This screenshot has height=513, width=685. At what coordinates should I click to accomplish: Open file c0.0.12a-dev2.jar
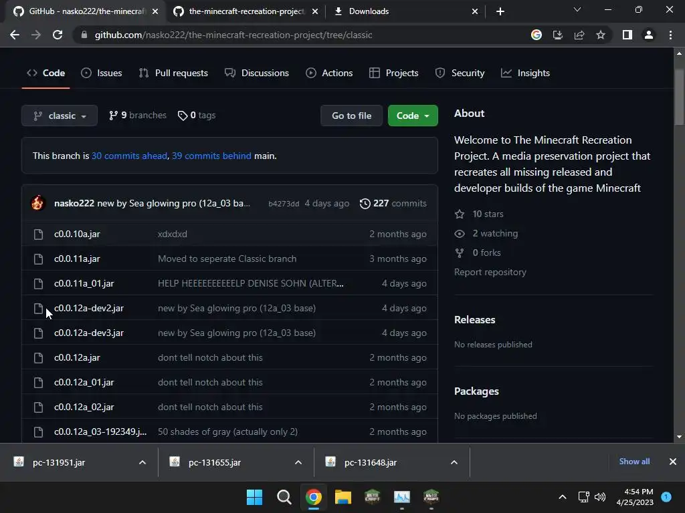click(x=89, y=308)
